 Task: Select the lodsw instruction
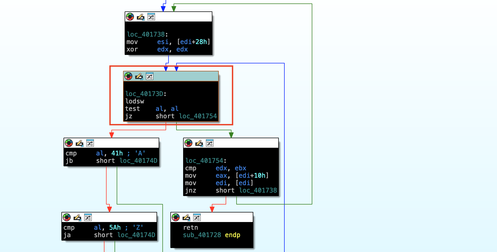135,101
